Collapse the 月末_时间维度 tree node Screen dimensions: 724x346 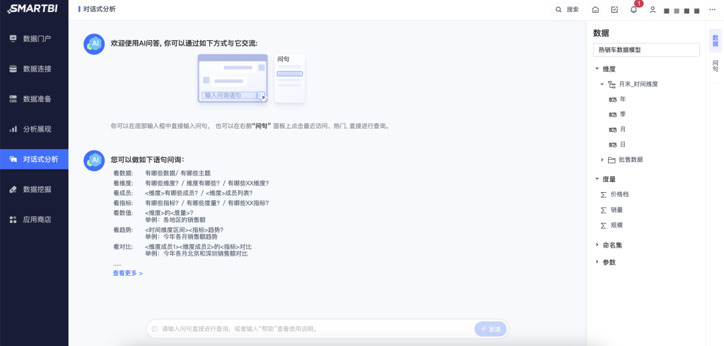pyautogui.click(x=602, y=84)
